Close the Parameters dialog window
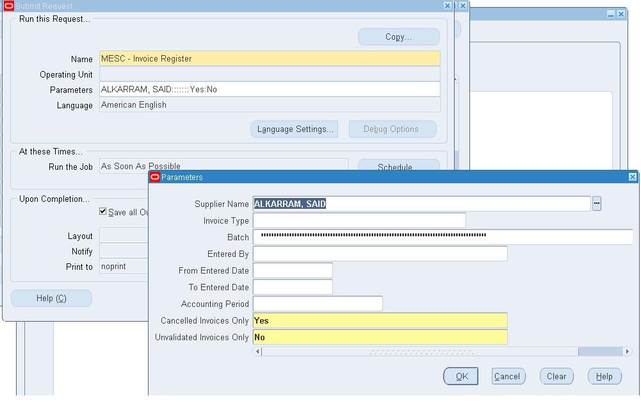Screen dimensions: 641x412 coord(632,177)
